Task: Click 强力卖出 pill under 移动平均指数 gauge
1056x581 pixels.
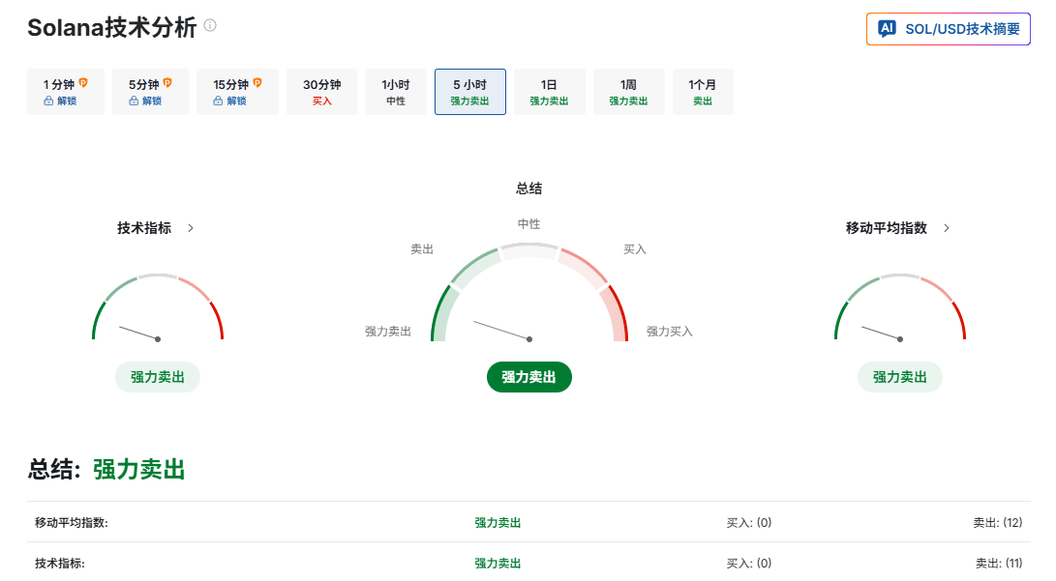Action: click(900, 377)
